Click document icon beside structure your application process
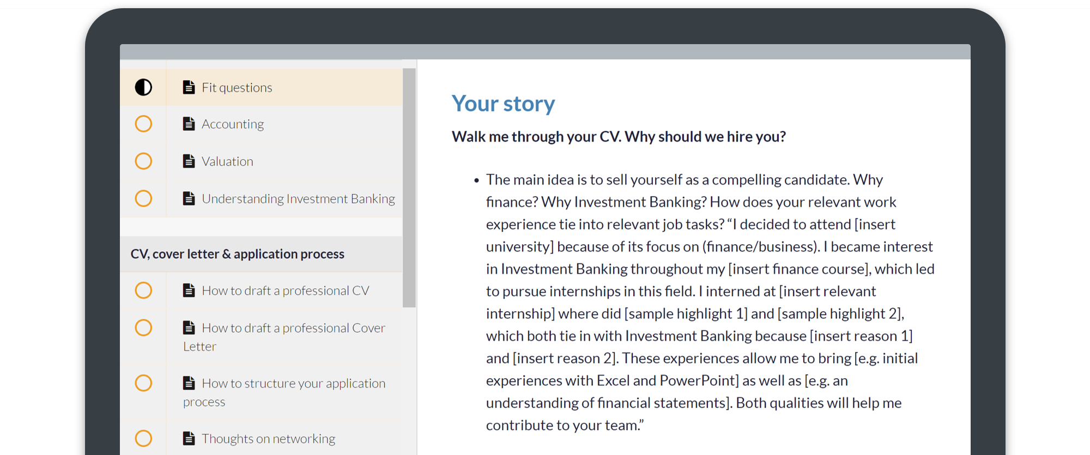Image resolution: width=1090 pixels, height=455 pixels. click(189, 383)
